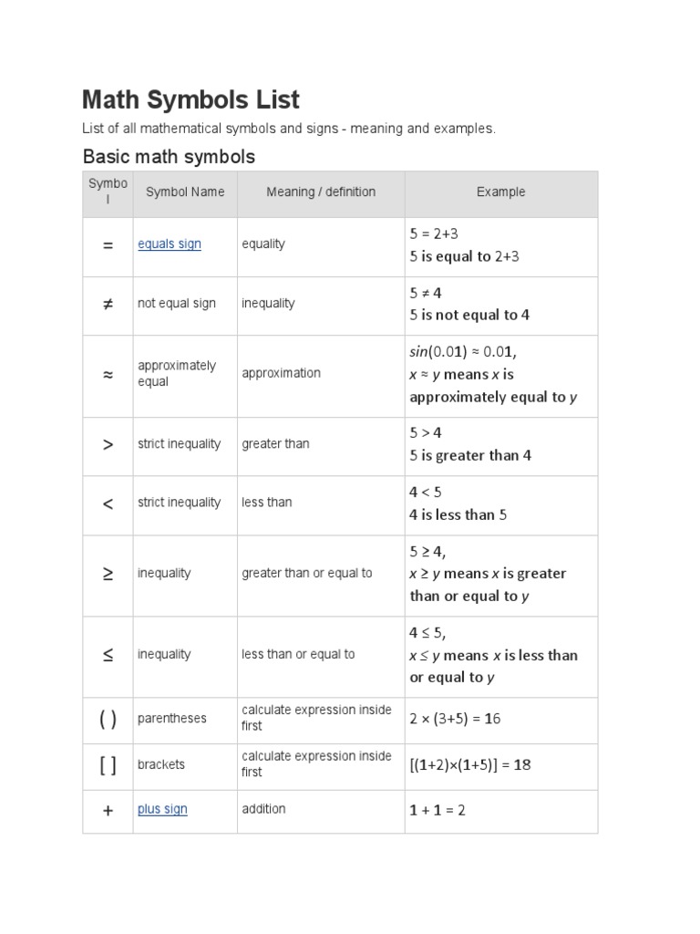This screenshot has width=700, height=934.
Task: Click the plus (+) symbol cell
Action: point(108,810)
